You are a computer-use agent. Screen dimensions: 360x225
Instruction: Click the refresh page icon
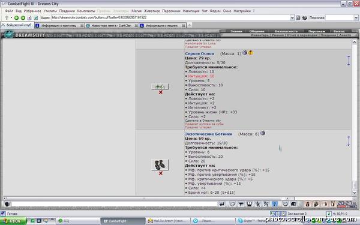coord(36,17)
